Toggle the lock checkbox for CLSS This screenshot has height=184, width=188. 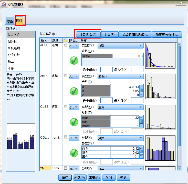coord(65,106)
